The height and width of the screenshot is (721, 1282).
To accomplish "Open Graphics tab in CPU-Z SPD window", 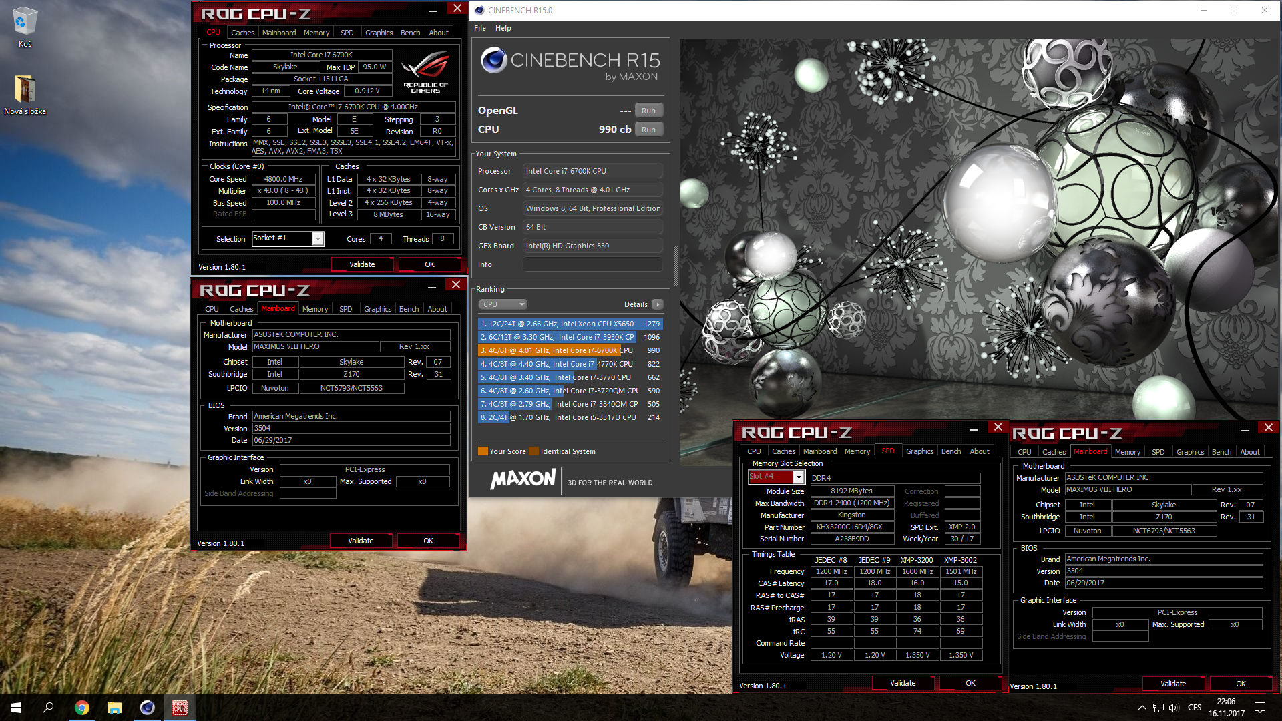I will tap(919, 452).
